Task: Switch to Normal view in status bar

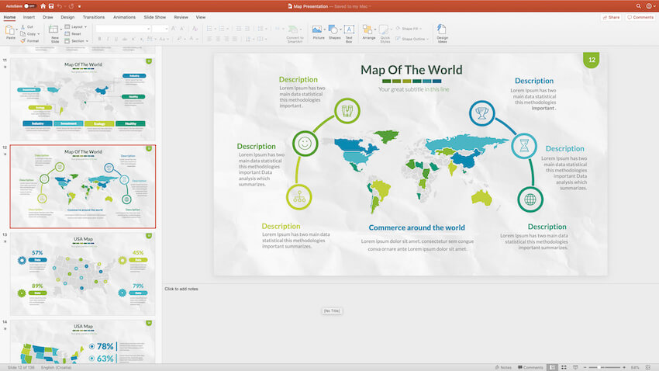Action: click(x=553, y=367)
